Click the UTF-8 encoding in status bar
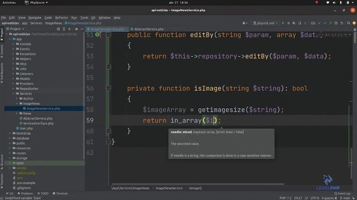Image resolution: width=357 pixels, height=200 pixels. 315,198
